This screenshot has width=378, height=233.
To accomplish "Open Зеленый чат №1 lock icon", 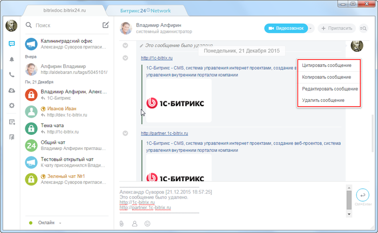I will point(31,179).
